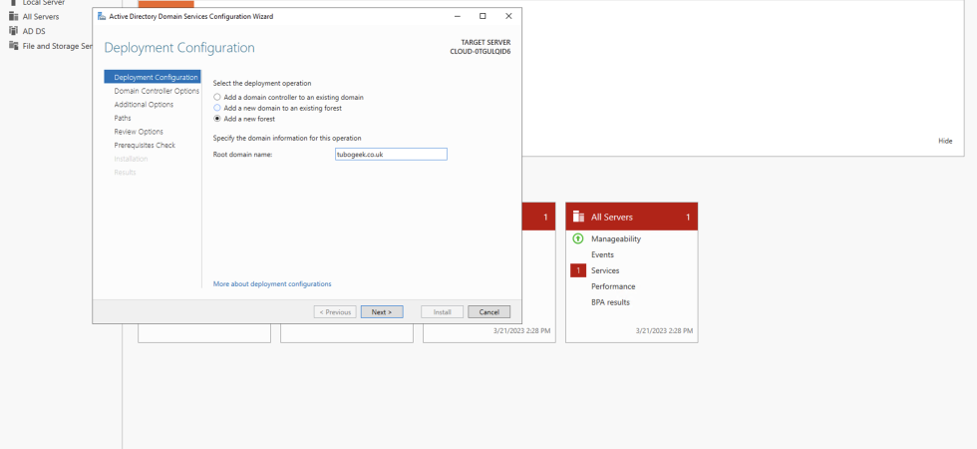
Task: Open Performance in All Servers tile
Action: pyautogui.click(x=613, y=286)
